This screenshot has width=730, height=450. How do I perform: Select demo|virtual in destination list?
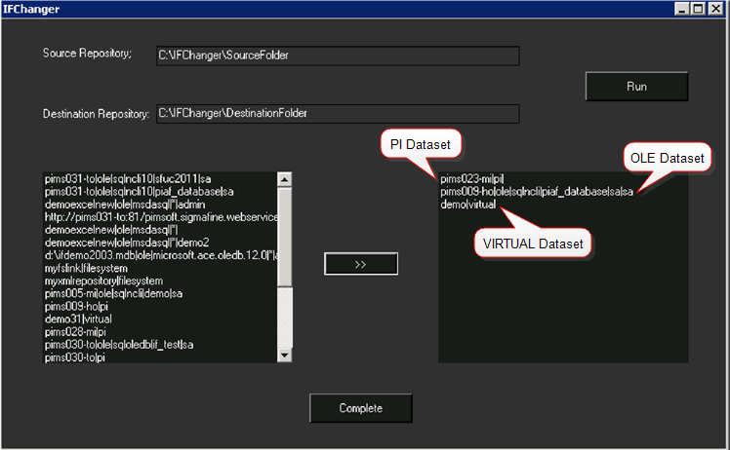[x=467, y=205]
